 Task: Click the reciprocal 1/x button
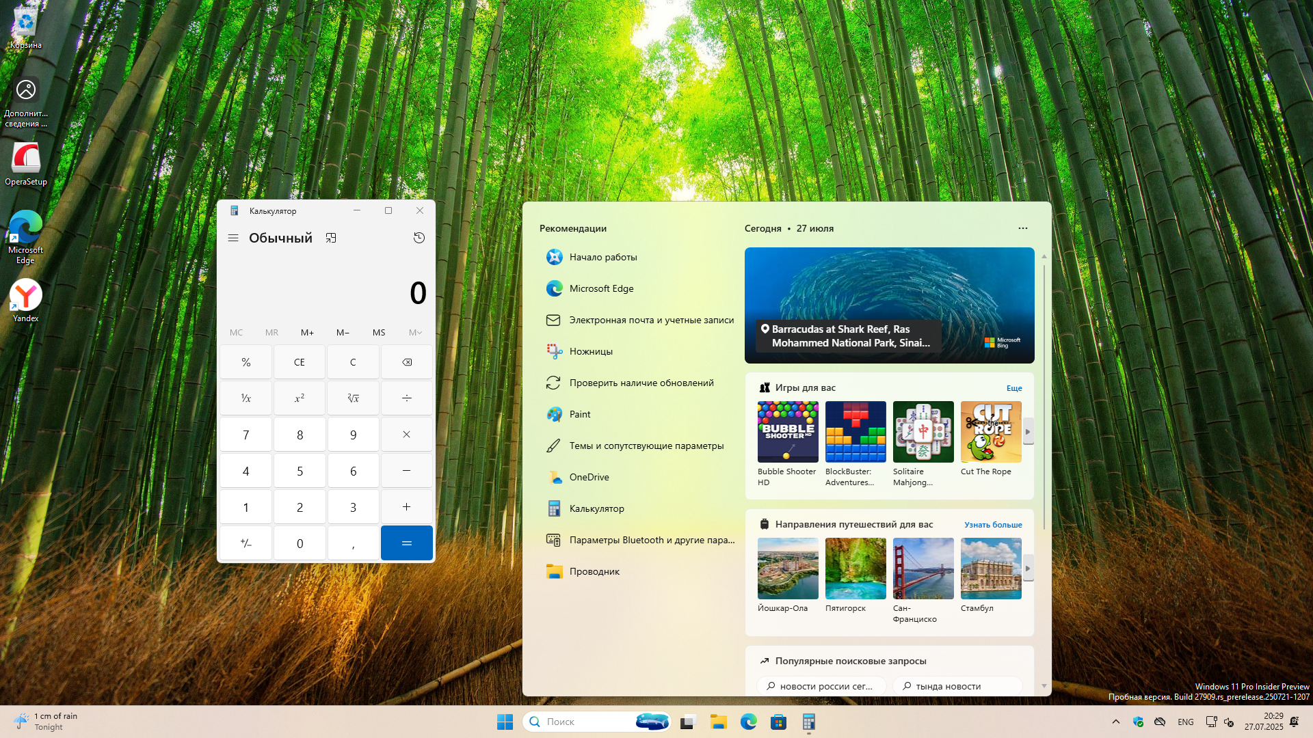(246, 398)
